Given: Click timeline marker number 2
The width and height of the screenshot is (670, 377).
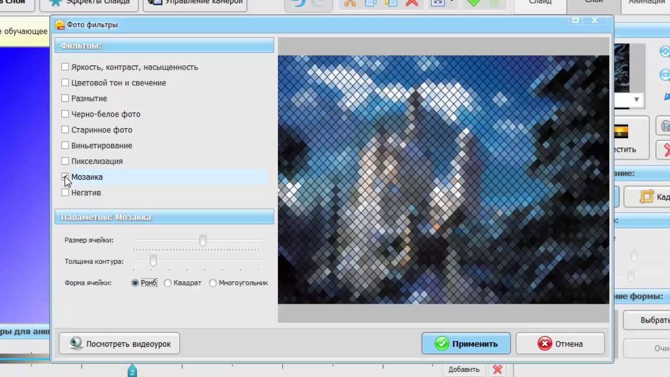Looking at the screenshot, I should click(x=132, y=371).
